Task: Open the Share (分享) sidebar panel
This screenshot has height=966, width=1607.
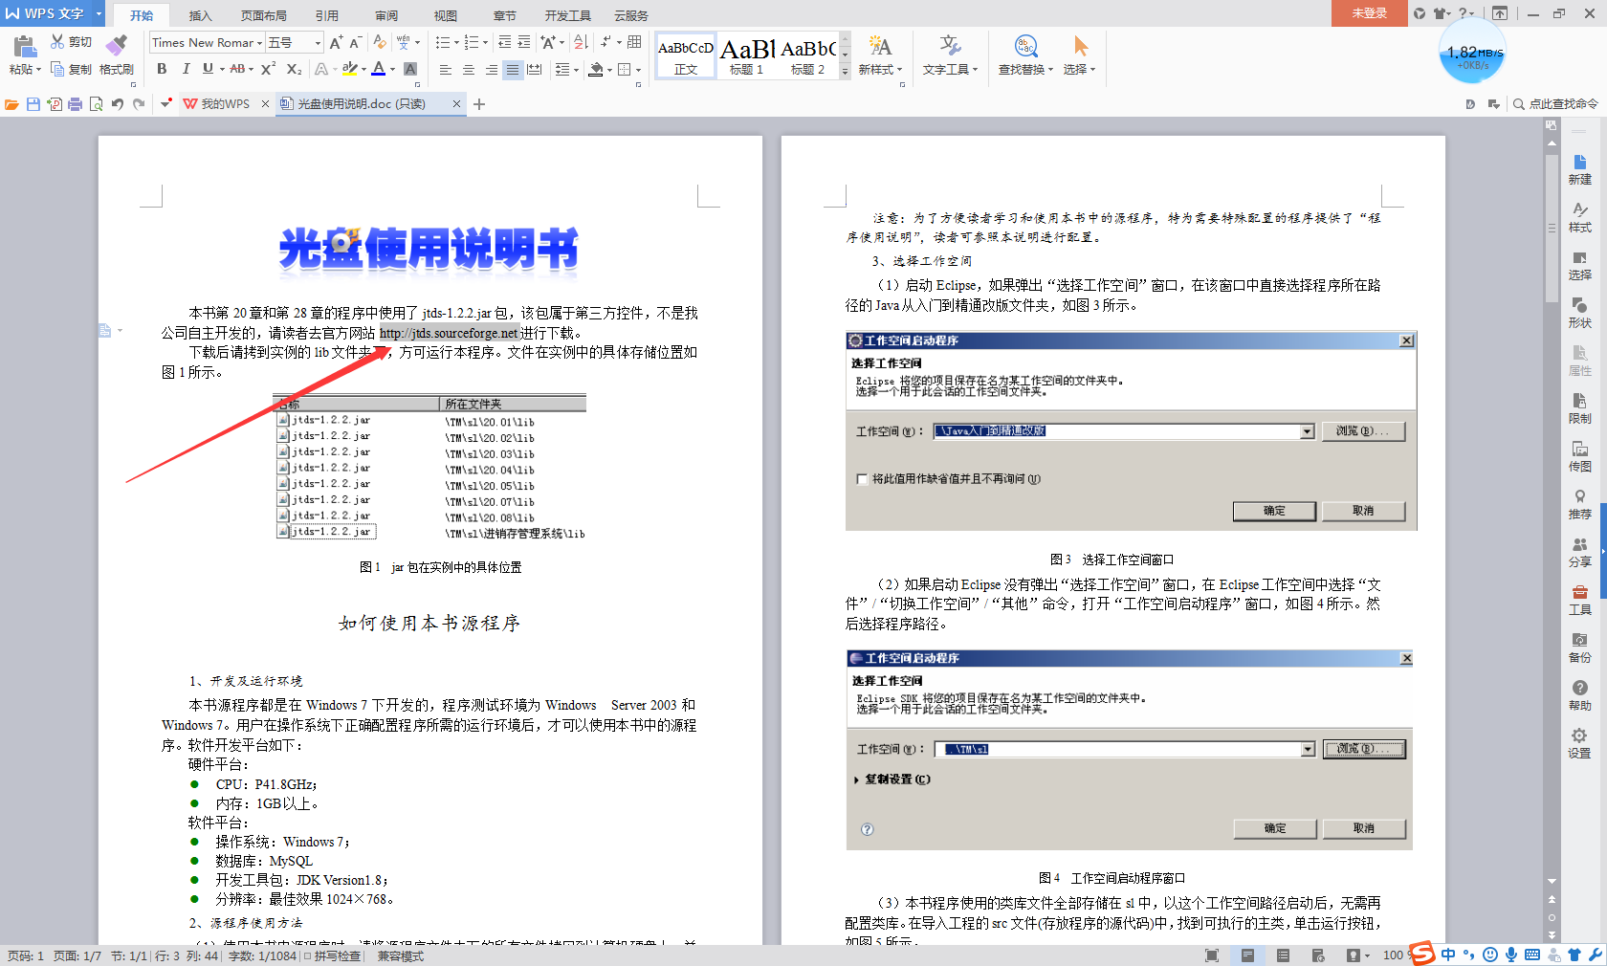Action: coord(1579,552)
